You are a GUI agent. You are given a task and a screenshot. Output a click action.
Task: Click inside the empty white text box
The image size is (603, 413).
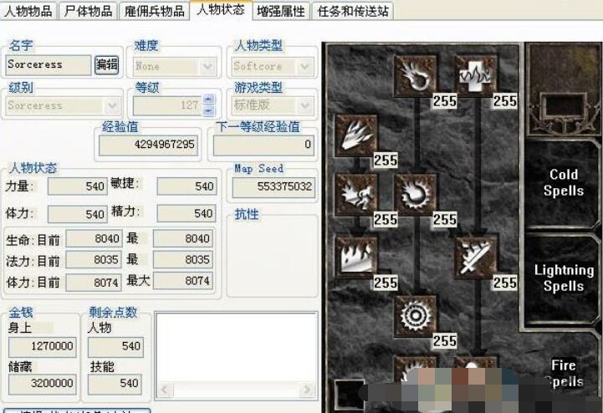point(236,348)
